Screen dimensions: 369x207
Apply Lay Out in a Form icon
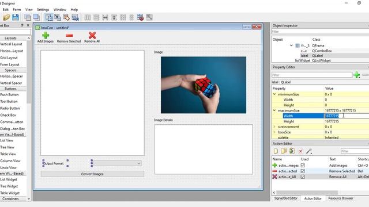(131, 17)
